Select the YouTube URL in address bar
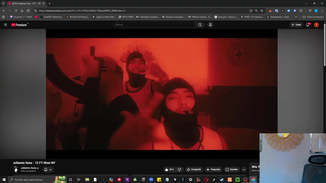This screenshot has height=183, width=326. click(82, 11)
